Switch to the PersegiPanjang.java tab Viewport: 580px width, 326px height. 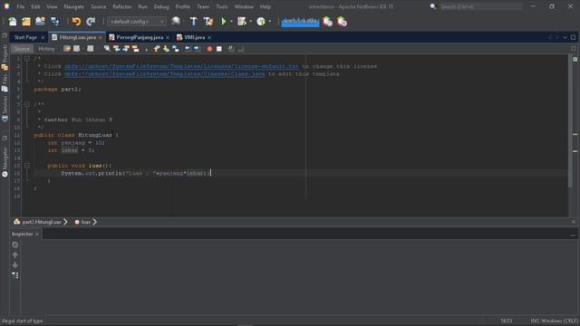(140, 37)
